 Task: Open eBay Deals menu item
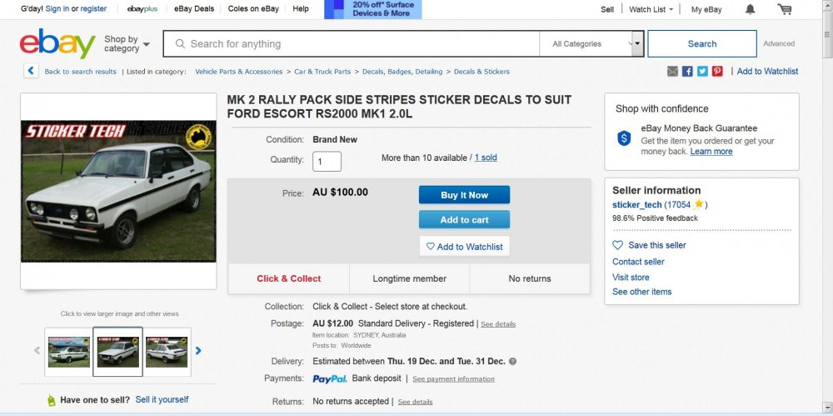click(x=194, y=8)
